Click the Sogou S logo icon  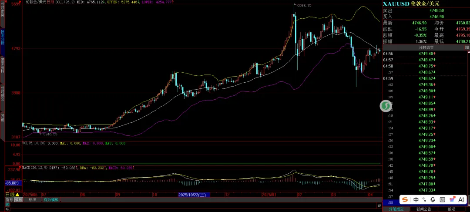[405, 200]
